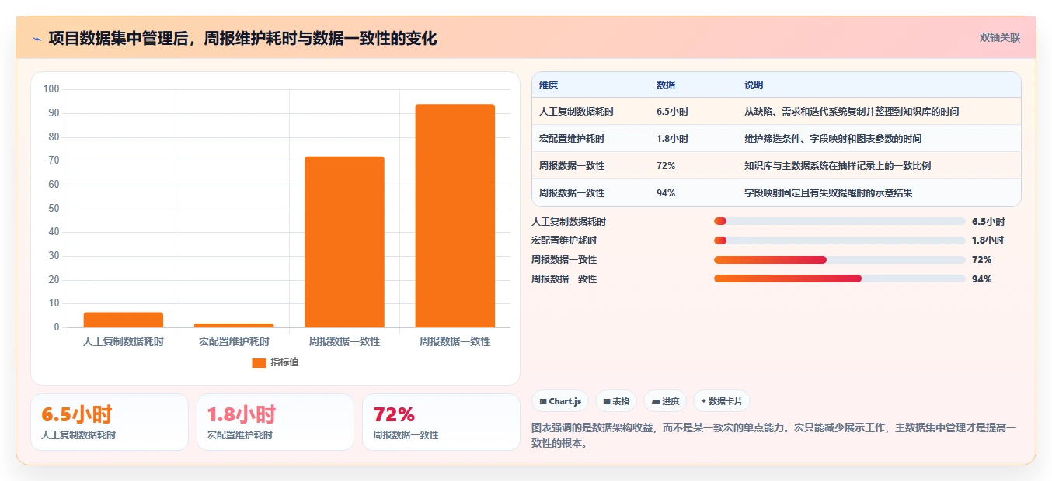Screen dimensions: 1052x481
Task: Click the tallest chart bar reaching 94
Action: click(455, 216)
